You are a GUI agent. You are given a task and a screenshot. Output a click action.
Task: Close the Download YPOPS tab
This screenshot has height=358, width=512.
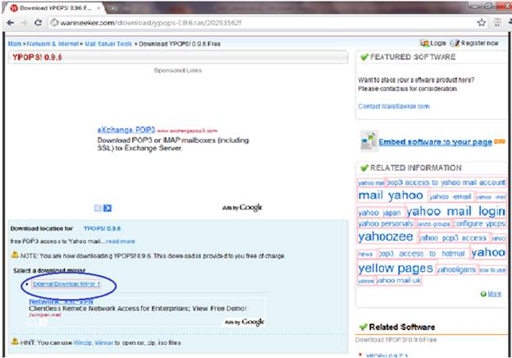pyautogui.click(x=98, y=8)
